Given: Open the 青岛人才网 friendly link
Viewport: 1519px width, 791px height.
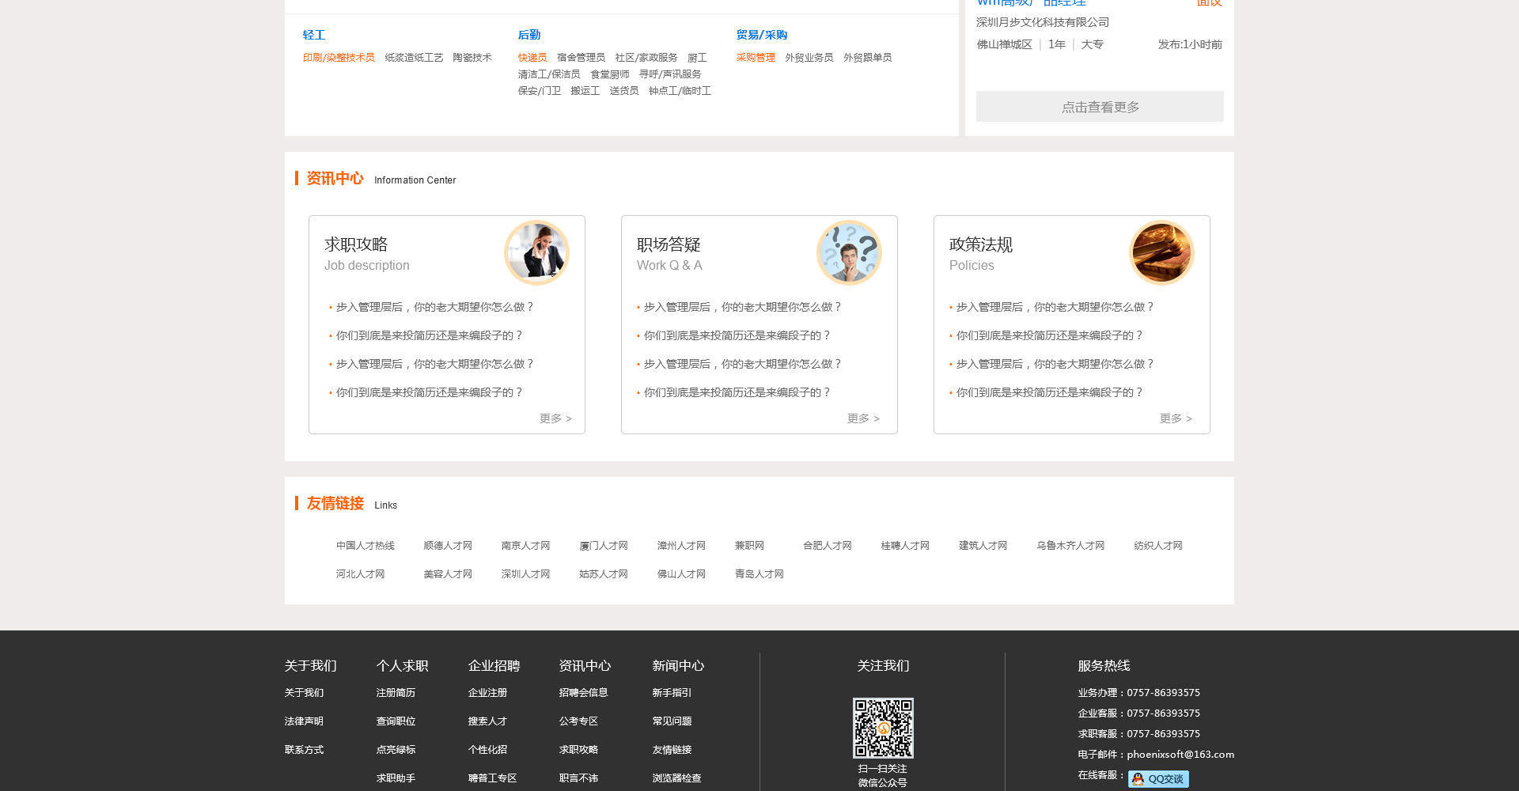Looking at the screenshot, I should [759, 574].
